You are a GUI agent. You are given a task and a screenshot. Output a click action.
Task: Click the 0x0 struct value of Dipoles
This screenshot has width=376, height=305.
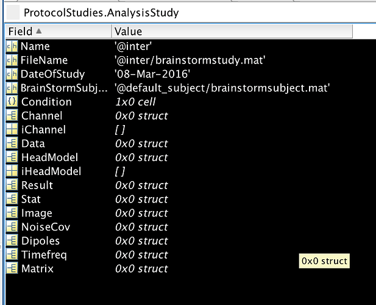(x=141, y=241)
